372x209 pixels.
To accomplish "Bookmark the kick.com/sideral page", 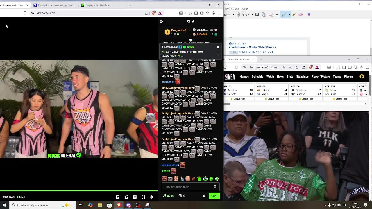I will click(x=25, y=13).
